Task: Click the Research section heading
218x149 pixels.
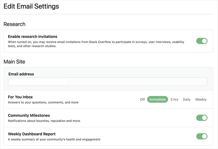Action: 14,24
